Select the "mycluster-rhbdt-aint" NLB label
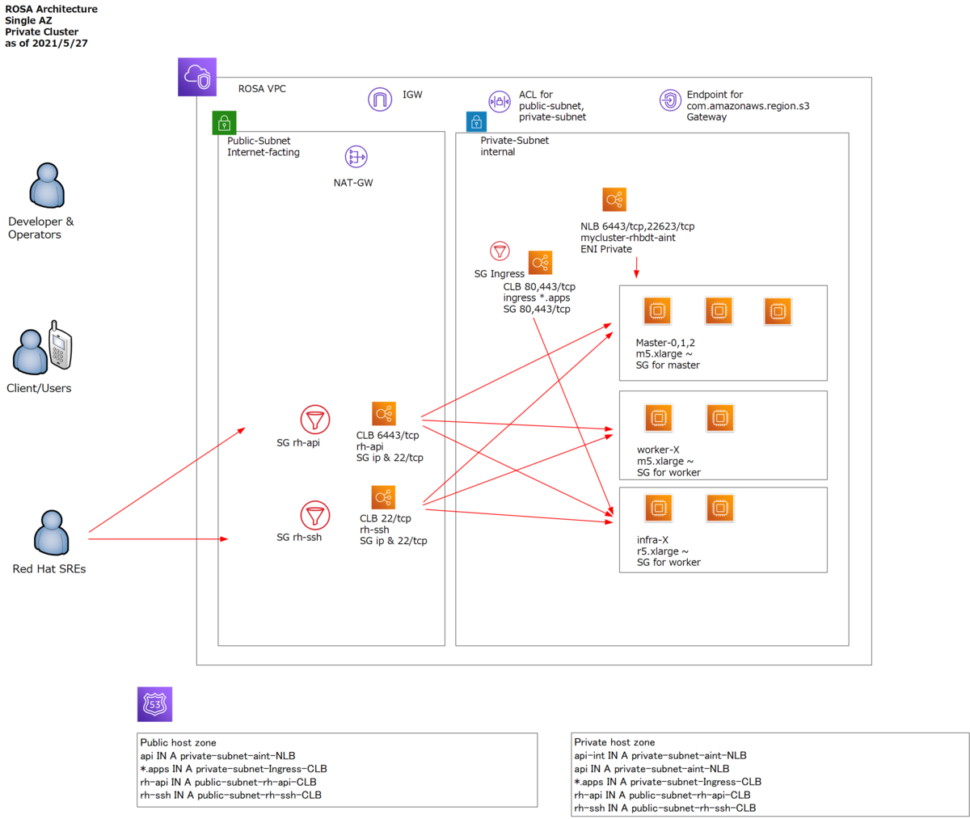Screen dimensions: 970x819 [628, 238]
